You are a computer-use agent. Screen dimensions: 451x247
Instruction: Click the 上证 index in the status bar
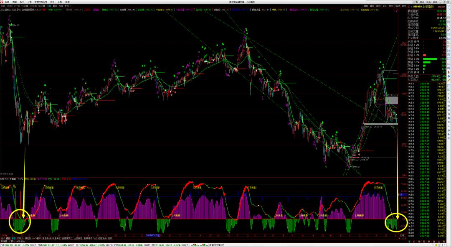coord(19,245)
